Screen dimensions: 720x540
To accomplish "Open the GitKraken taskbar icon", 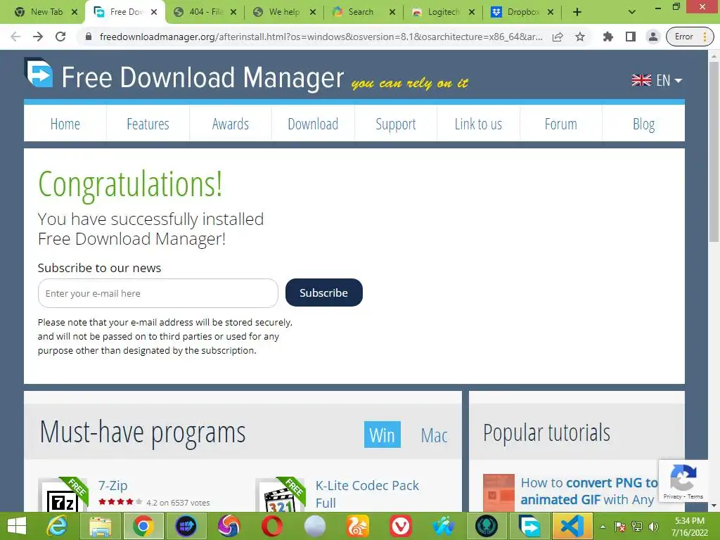I will (x=487, y=526).
